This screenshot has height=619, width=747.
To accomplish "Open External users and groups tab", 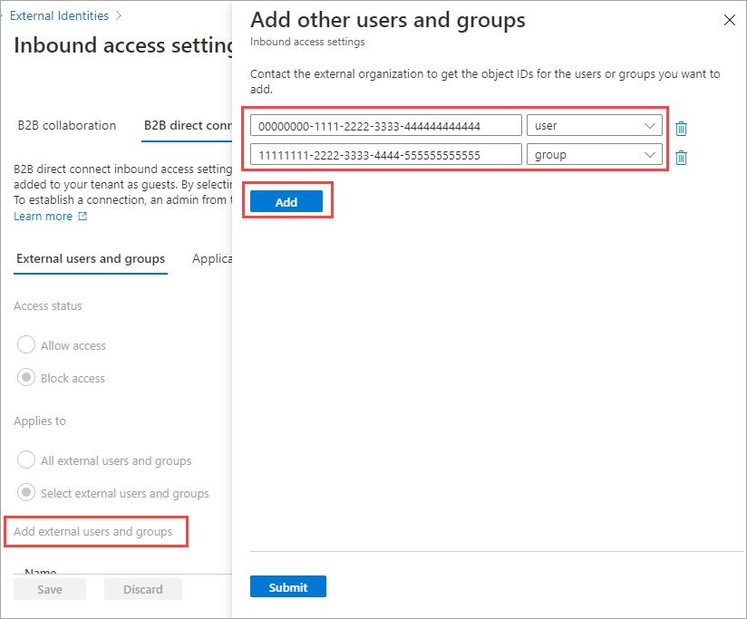I will 91,258.
